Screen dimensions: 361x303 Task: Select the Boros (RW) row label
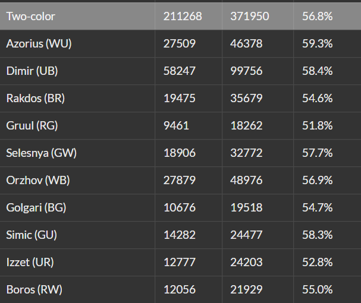click(34, 290)
